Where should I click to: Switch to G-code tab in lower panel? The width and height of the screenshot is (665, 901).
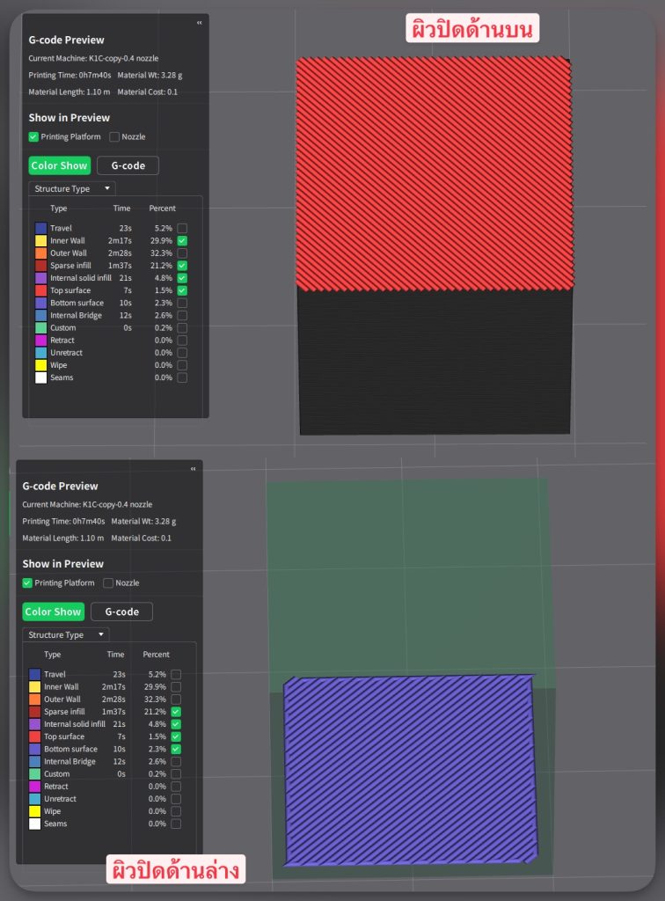pyautogui.click(x=121, y=612)
